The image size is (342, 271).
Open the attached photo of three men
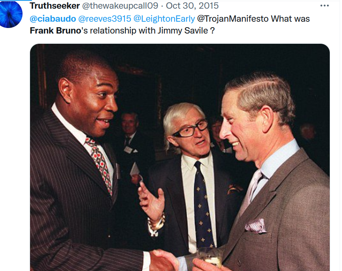tap(180, 157)
